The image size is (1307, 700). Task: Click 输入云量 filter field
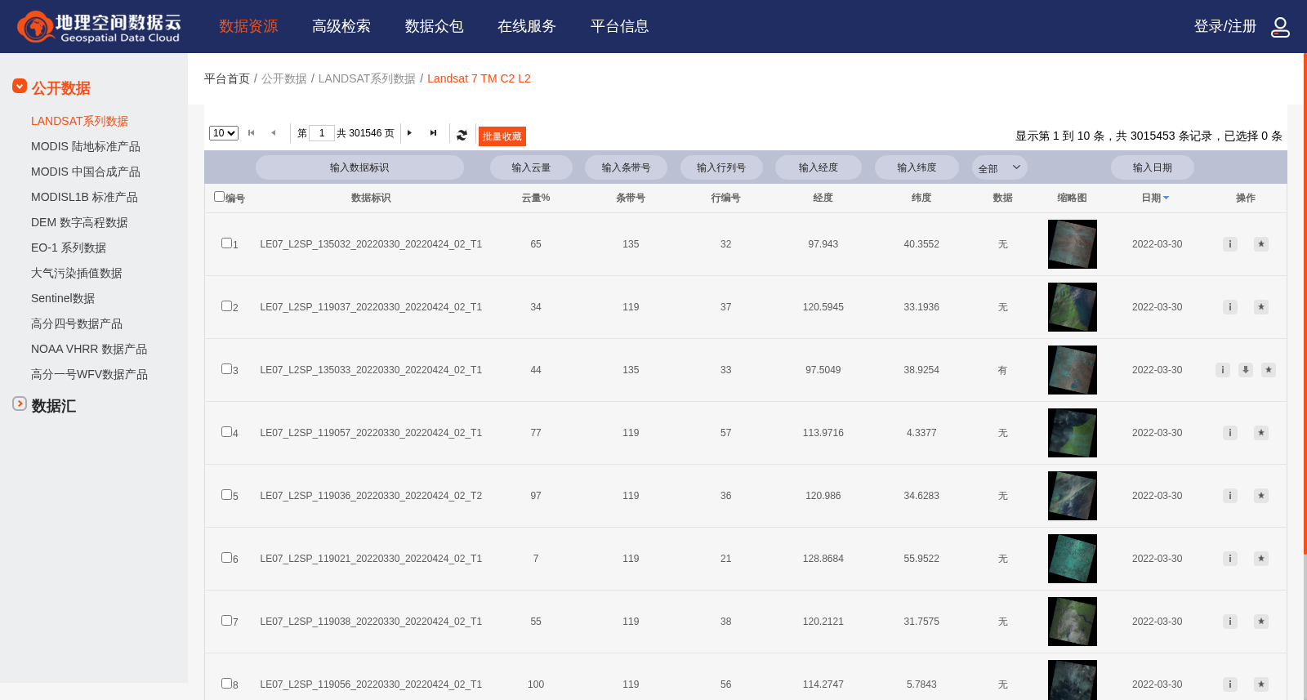pos(531,167)
